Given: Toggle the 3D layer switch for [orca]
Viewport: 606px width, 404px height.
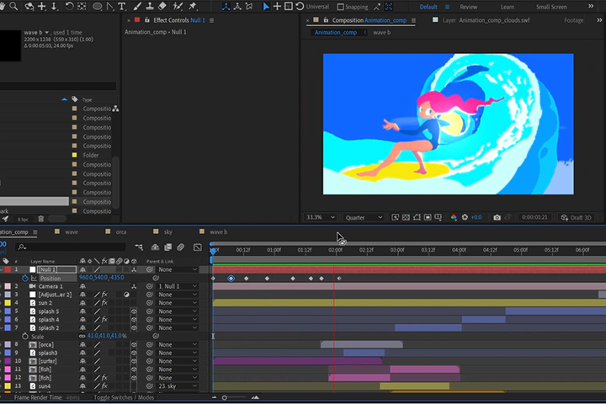Looking at the screenshot, I should point(134,344).
